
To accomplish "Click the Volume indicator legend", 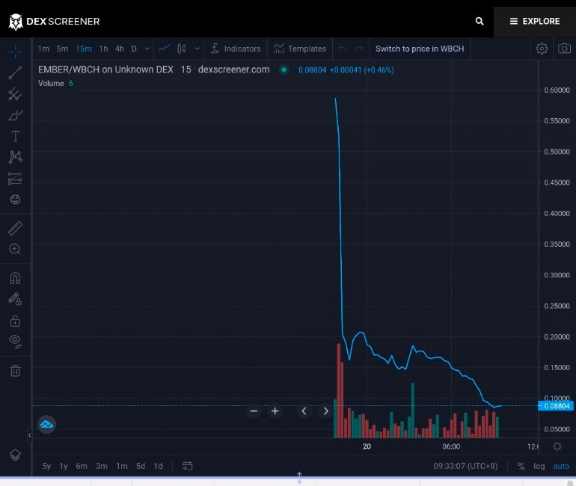I will (51, 83).
